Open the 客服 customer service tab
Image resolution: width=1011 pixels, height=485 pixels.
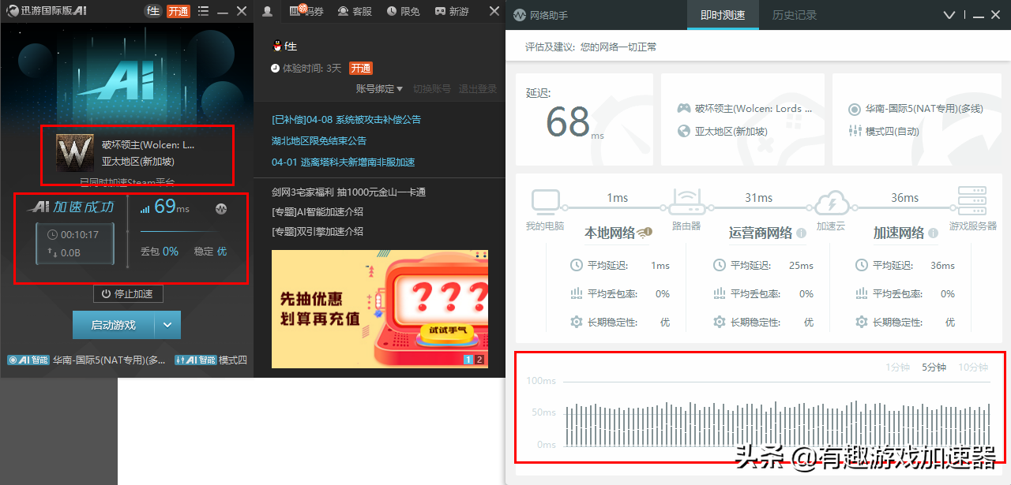355,11
